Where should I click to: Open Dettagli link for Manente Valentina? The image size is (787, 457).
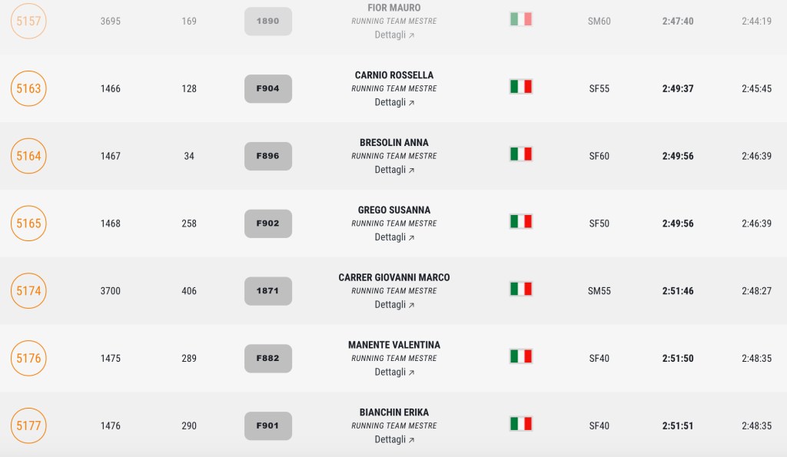[x=394, y=373]
